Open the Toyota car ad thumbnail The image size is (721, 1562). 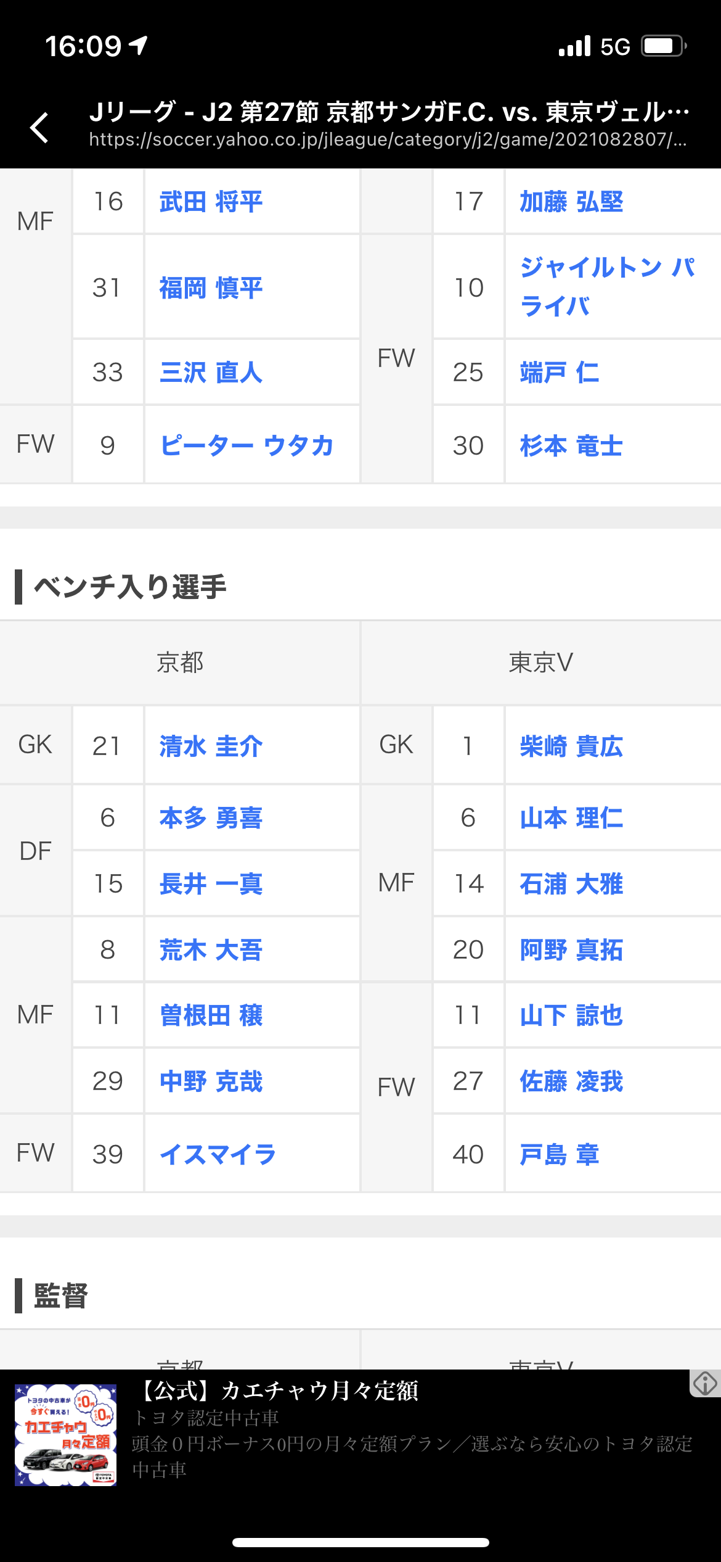(x=66, y=1435)
